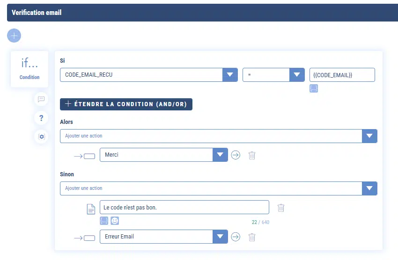Open the Sinon 'Ajouter une action' dropdown
Screen dimensions: 398x260
pyautogui.click(x=369, y=188)
